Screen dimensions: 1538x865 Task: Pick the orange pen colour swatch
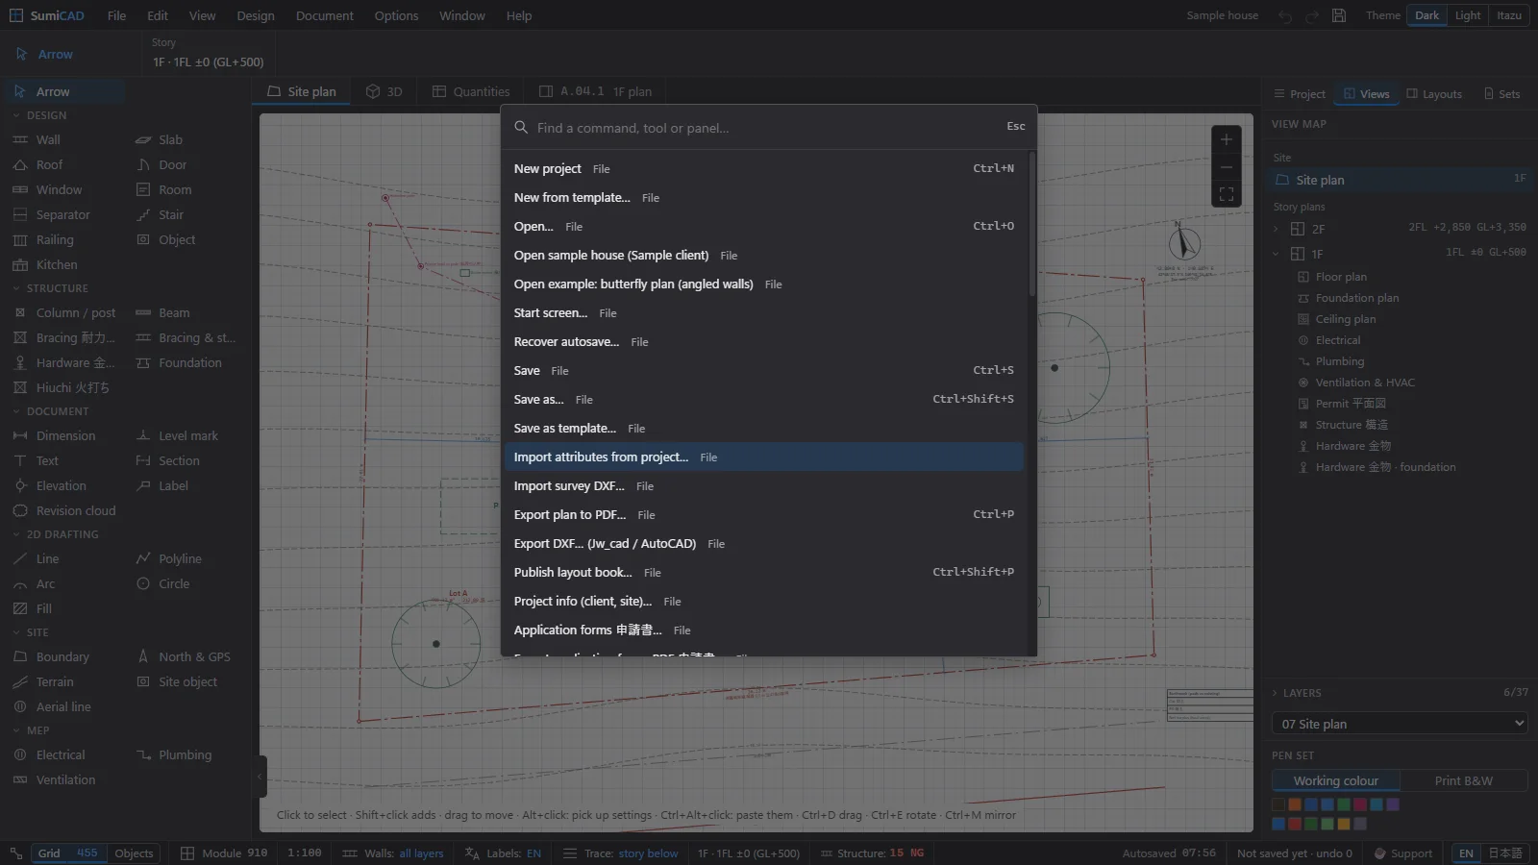(x=1295, y=804)
